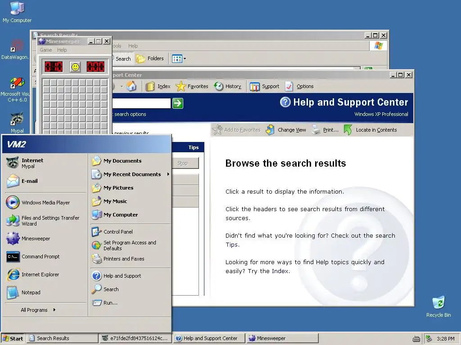Image resolution: width=461 pixels, height=345 pixels.
Task: Switch to Help and Support Center taskbar button
Action: (209, 338)
